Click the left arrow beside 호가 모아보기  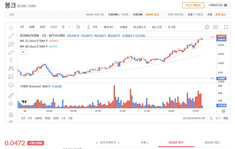pos(97,143)
